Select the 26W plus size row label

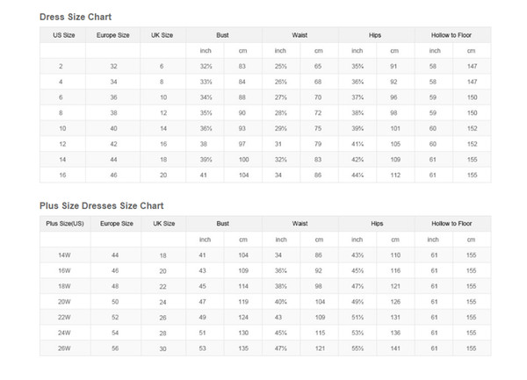click(x=62, y=348)
